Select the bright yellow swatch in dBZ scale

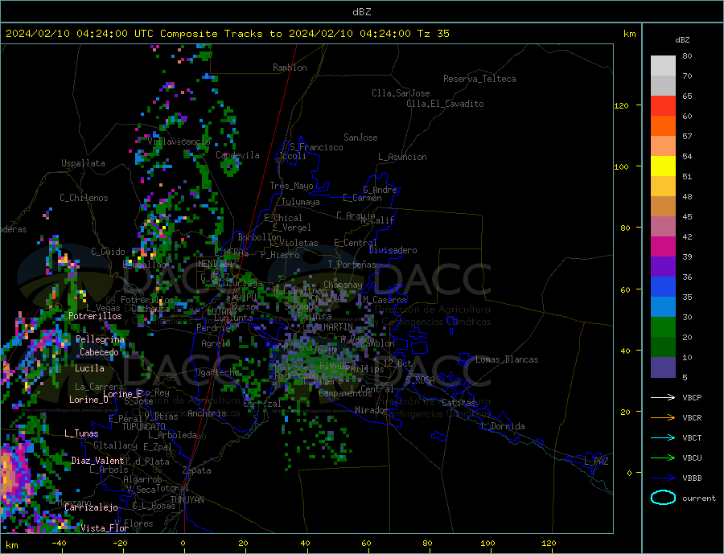(663, 166)
